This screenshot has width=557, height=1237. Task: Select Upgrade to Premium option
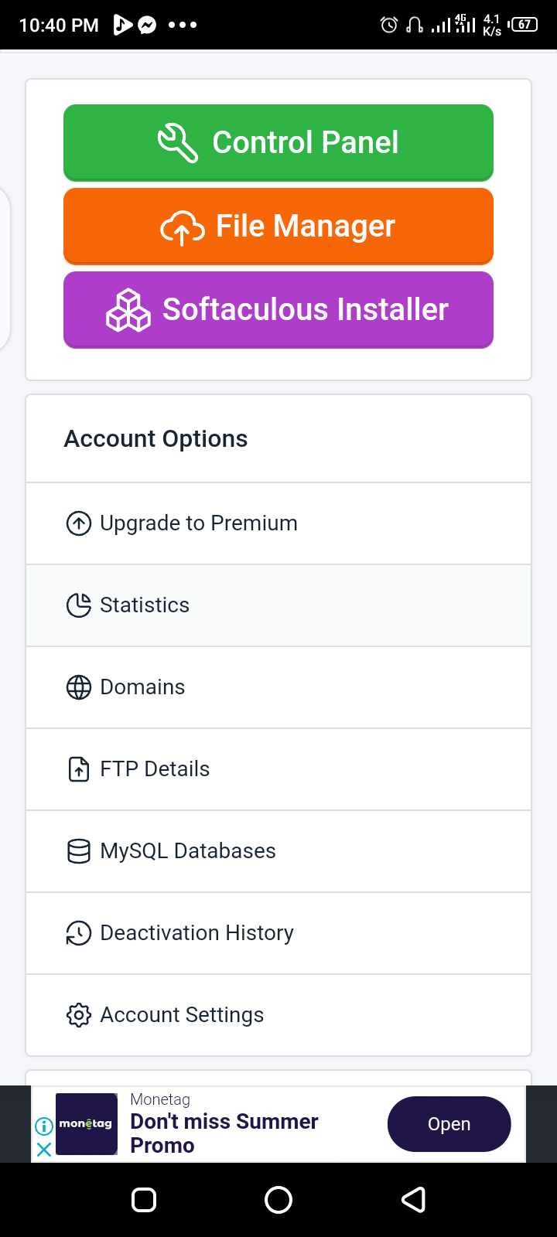(199, 523)
